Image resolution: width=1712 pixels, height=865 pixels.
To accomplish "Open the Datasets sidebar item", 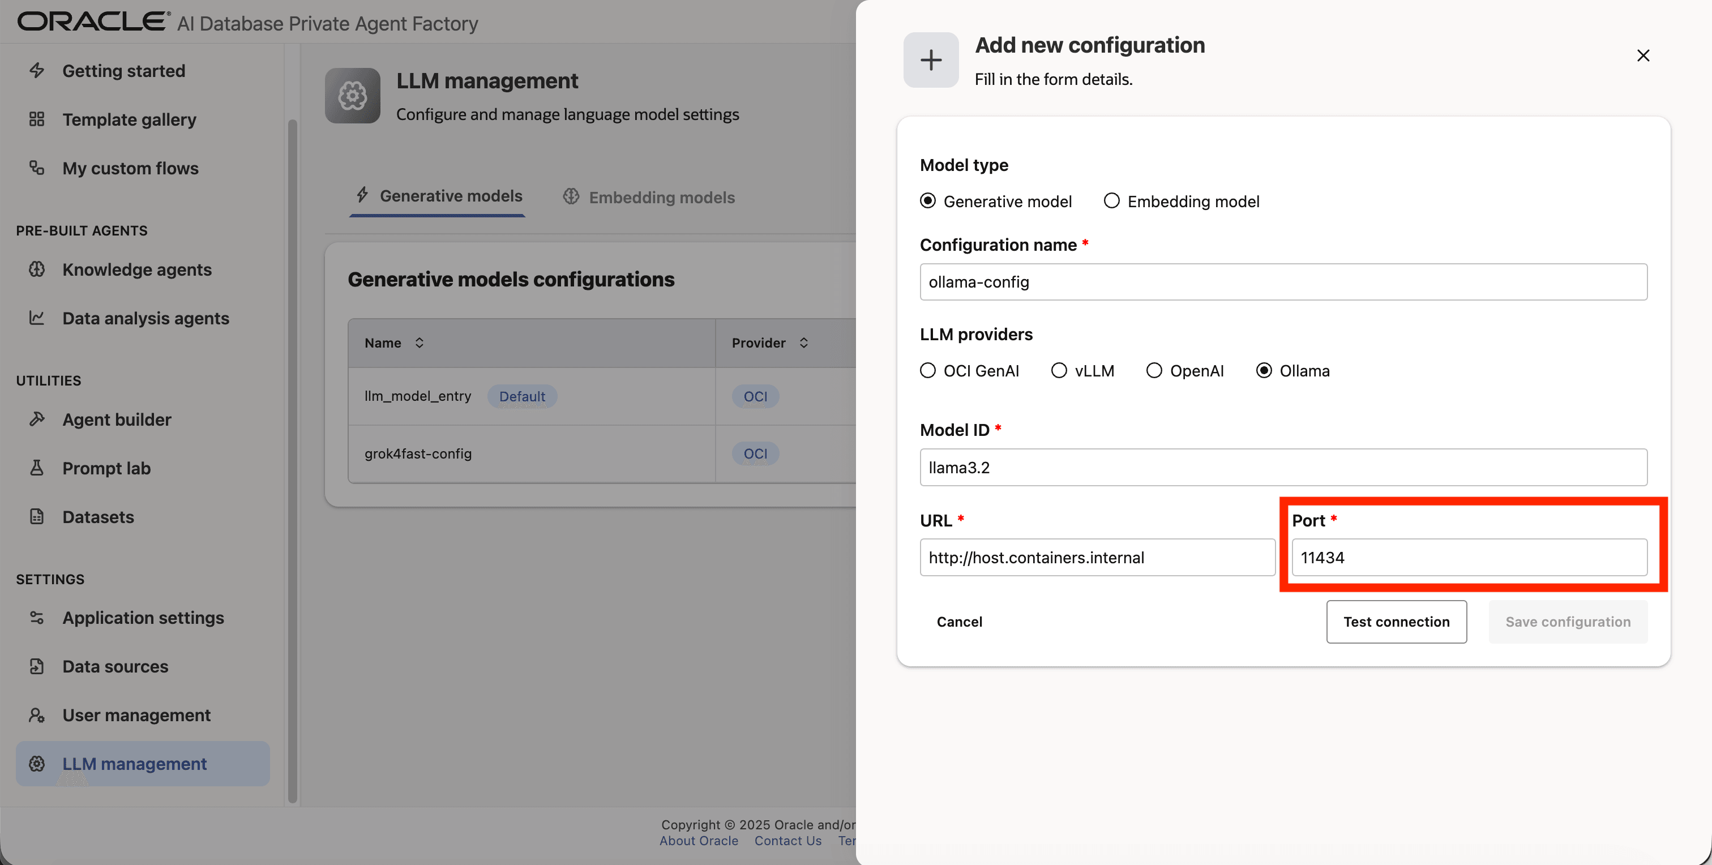I will [98, 517].
